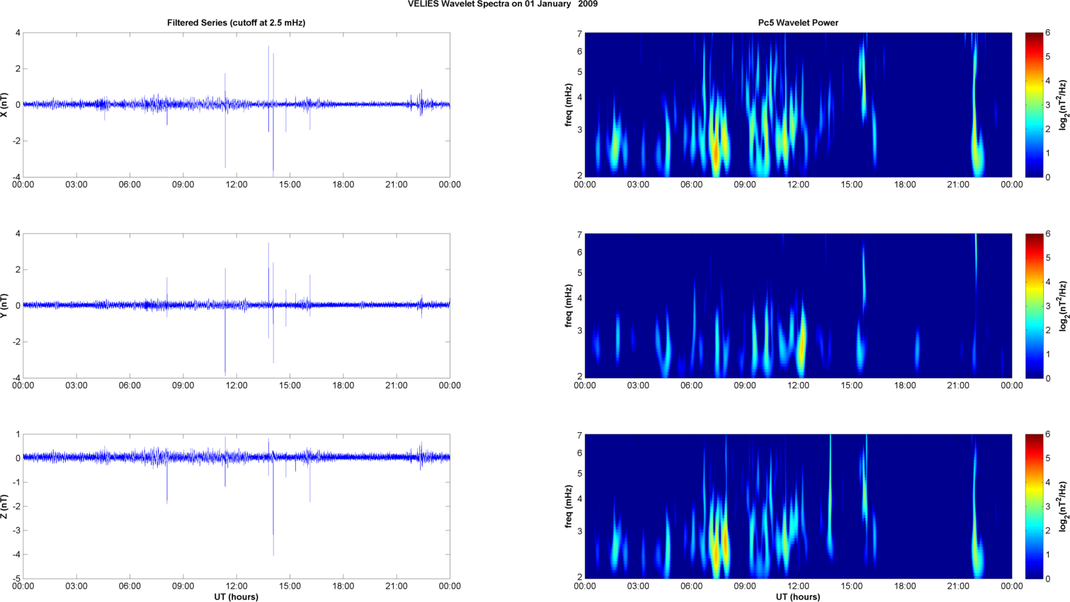This screenshot has height=602, width=1070.
Task: Click the "6" tick on the X spectrogram colorbar
Action: (1048, 33)
